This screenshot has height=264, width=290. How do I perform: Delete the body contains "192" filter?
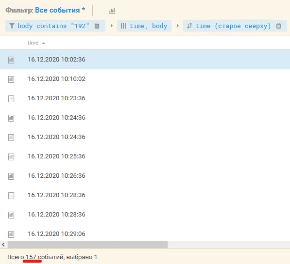click(x=97, y=26)
